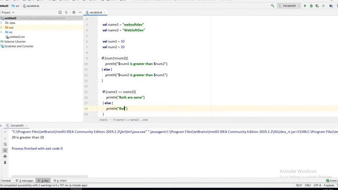Click the java.exe command line in console
Screen dimensions: 338x190
(175, 131)
